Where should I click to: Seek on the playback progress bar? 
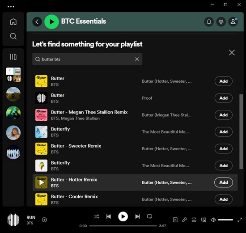pyautogui.click(x=123, y=226)
